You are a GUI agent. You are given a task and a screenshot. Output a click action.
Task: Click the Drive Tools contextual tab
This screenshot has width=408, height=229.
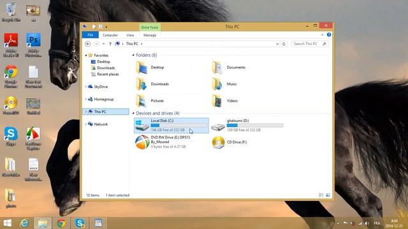click(150, 27)
